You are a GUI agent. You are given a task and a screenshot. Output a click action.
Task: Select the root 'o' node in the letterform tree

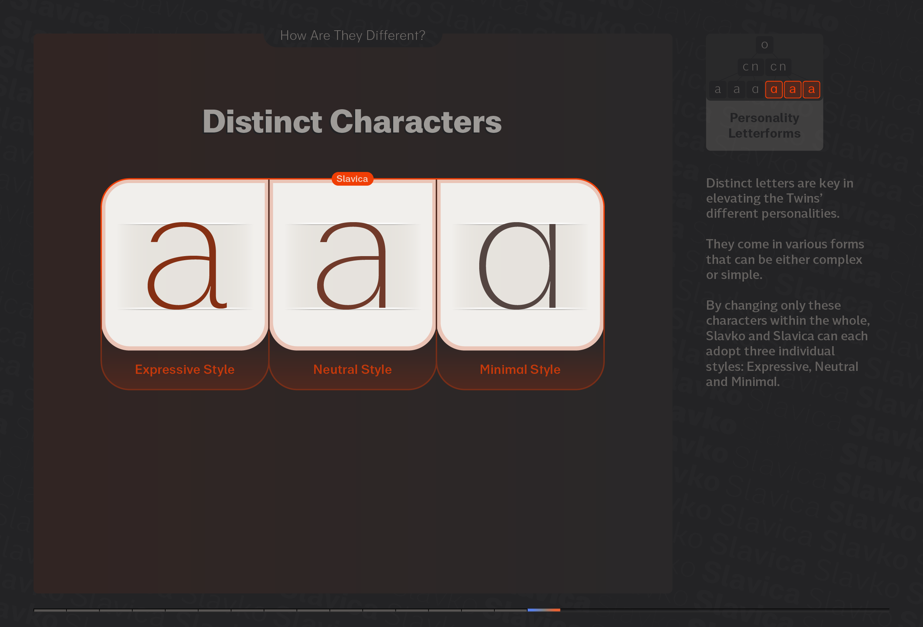click(x=764, y=45)
